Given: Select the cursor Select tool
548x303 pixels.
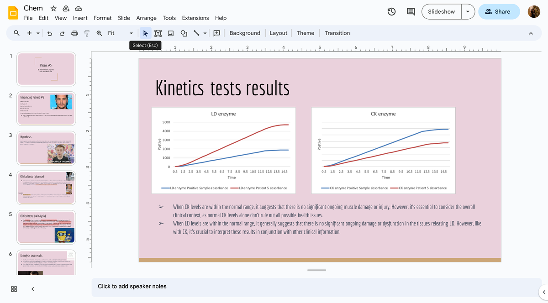Looking at the screenshot, I should (145, 33).
